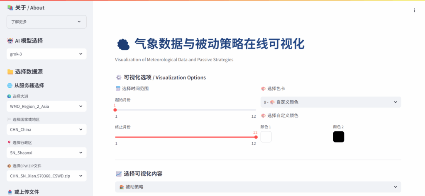425x196 pixels.
Task: Open the 被动策略 visualization content dropdown
Action: (258, 187)
